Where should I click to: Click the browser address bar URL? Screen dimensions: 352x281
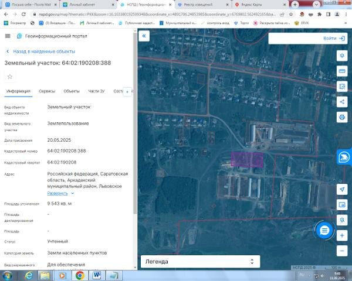[x=157, y=14]
